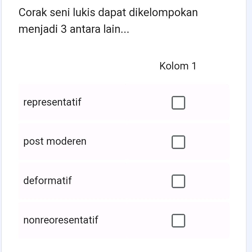252x252 pixels.
Task: Click the nonreoresentatif row label
Action: (60, 220)
